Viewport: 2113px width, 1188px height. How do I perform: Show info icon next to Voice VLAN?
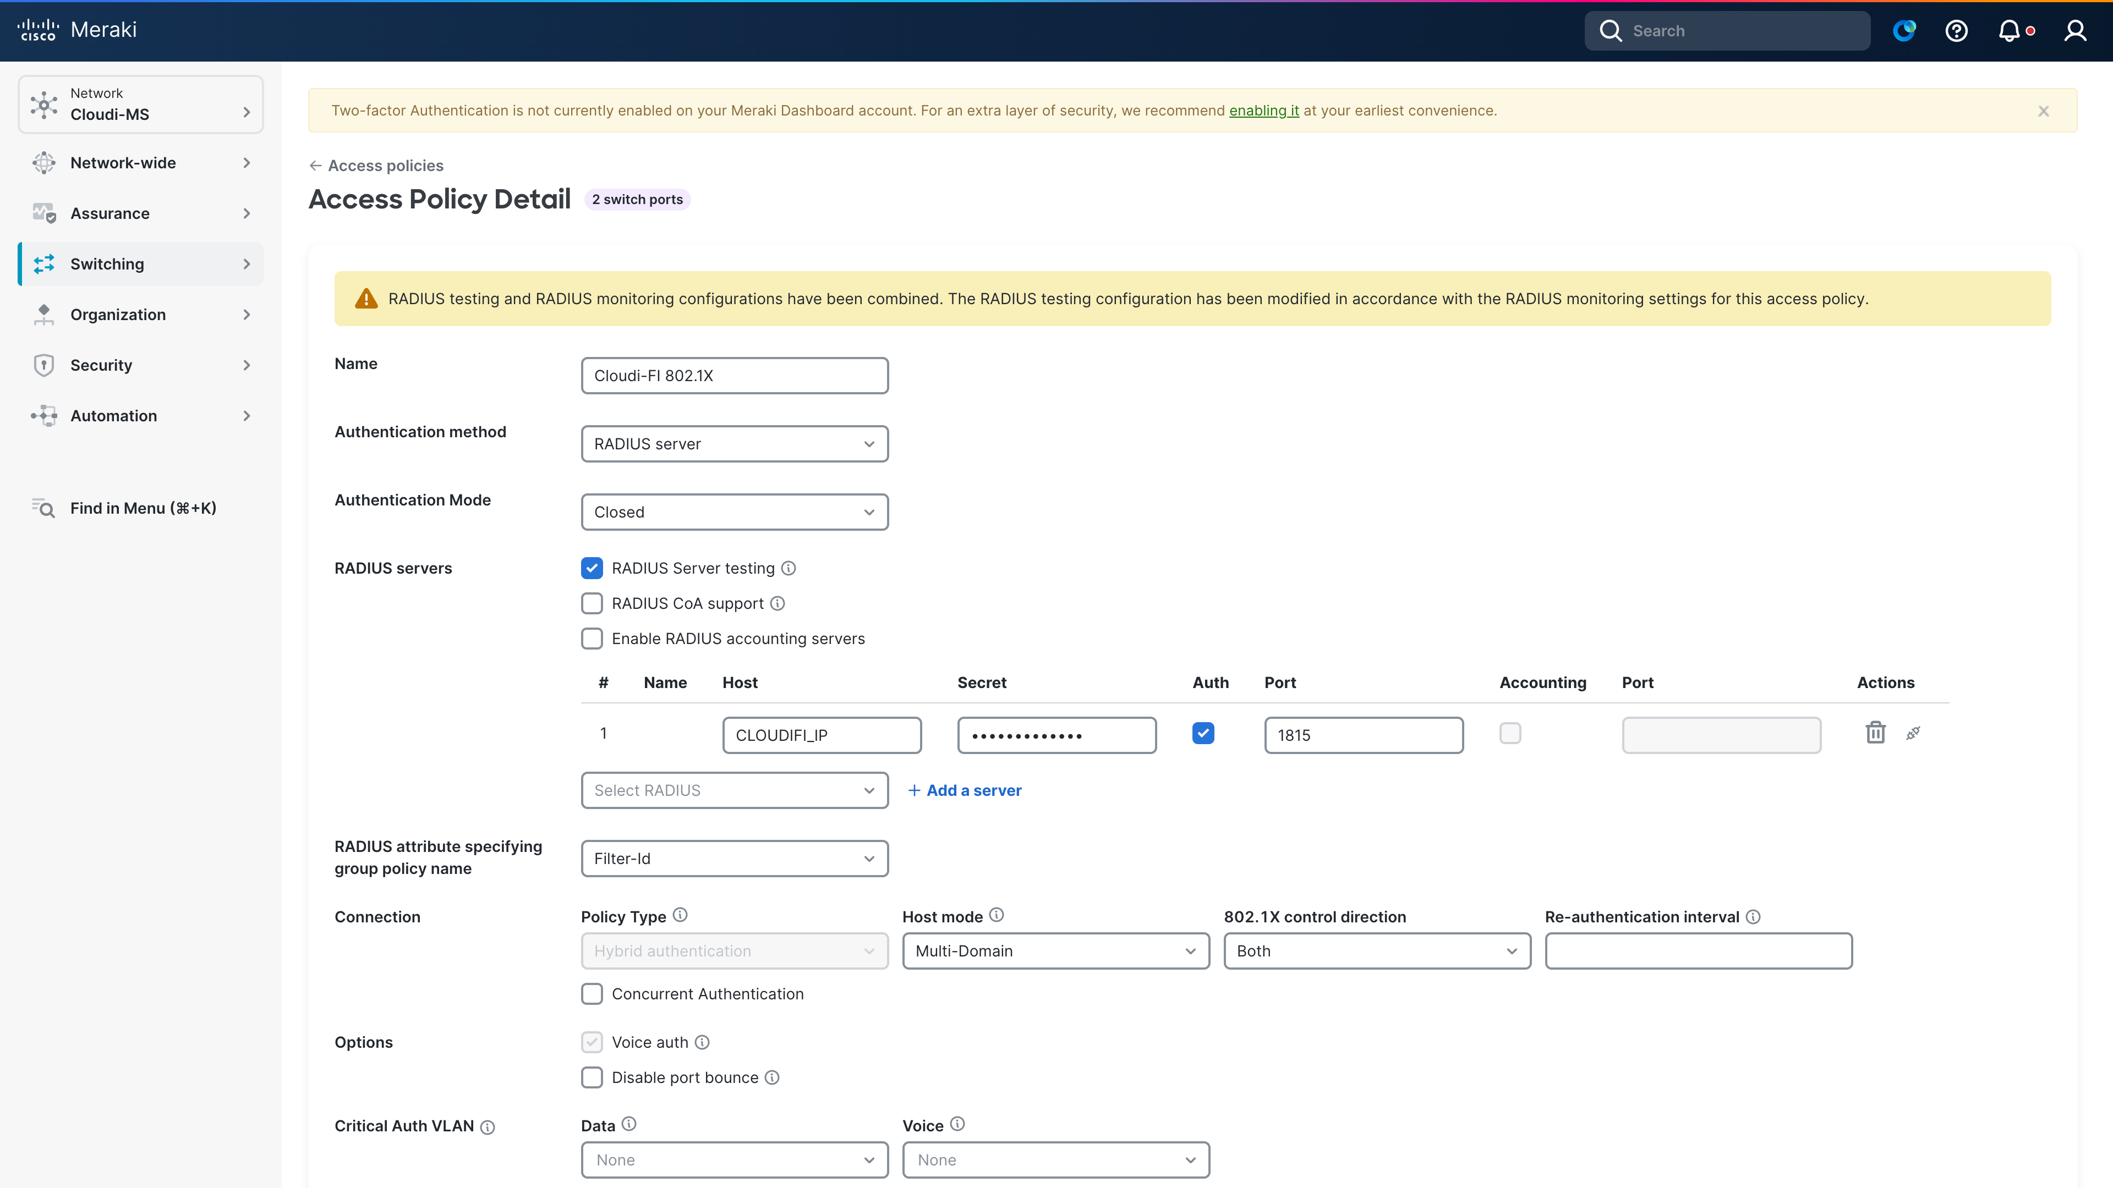(957, 1124)
